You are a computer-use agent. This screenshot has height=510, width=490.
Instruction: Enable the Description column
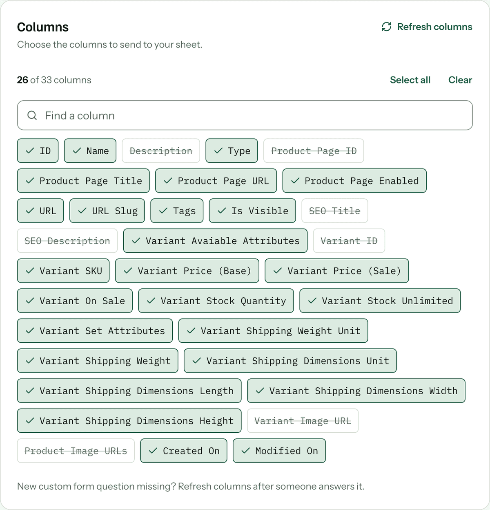tap(161, 151)
